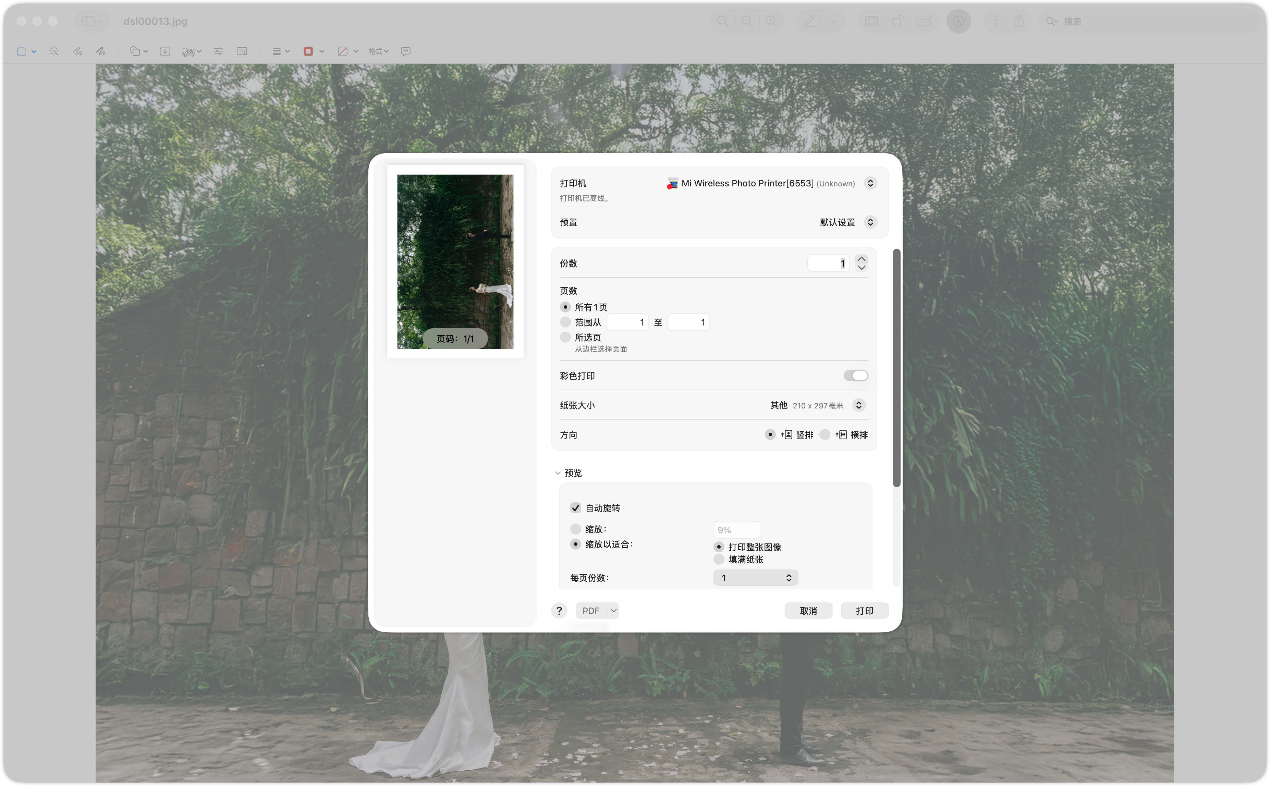Open the Shapes tool menu
The width and height of the screenshot is (1270, 786).
[x=139, y=51]
